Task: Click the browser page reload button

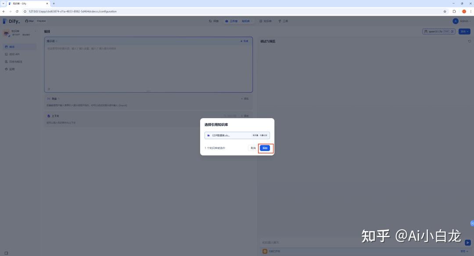Action: [x=17, y=11]
